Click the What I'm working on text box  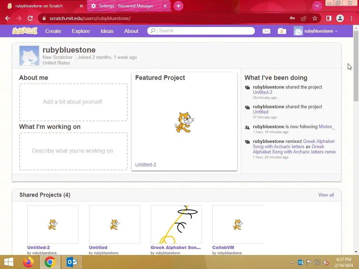click(73, 151)
